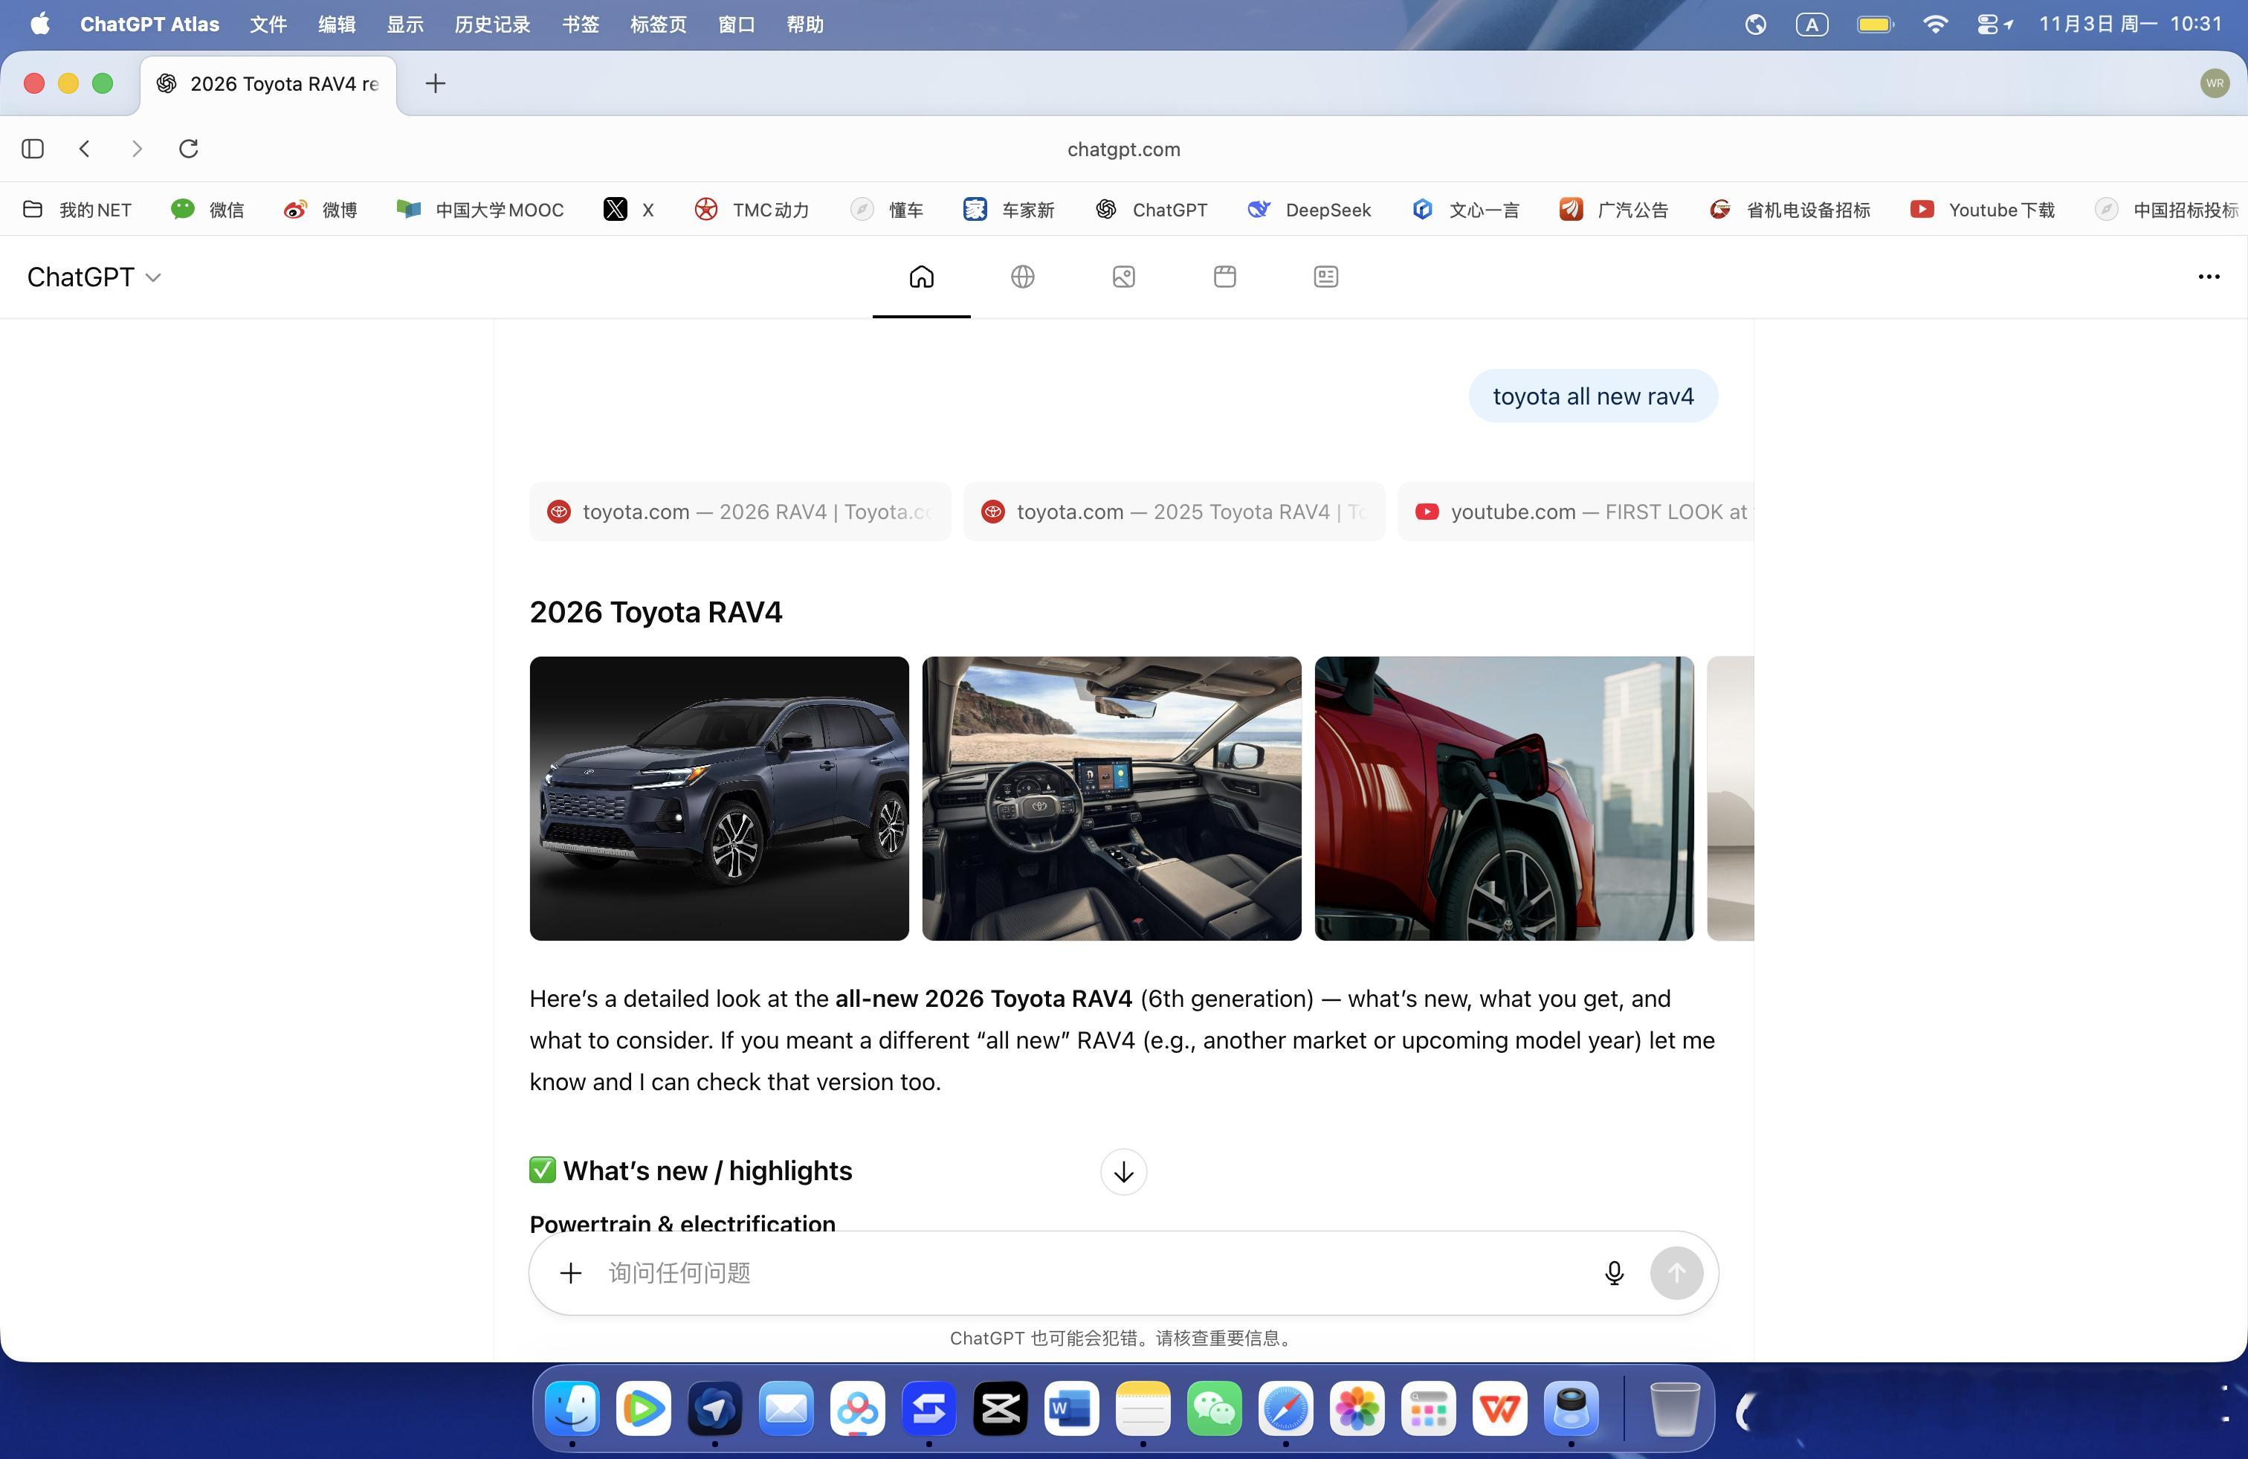2248x1459 pixels.
Task: Click the reload page icon
Action: [189, 149]
